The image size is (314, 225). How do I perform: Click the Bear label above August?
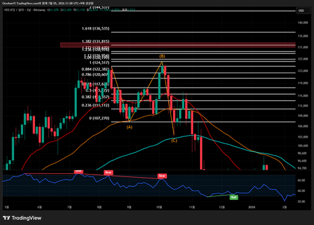click(x=108, y=173)
